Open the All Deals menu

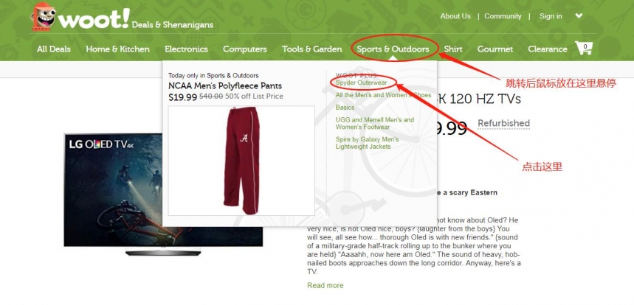tap(54, 49)
